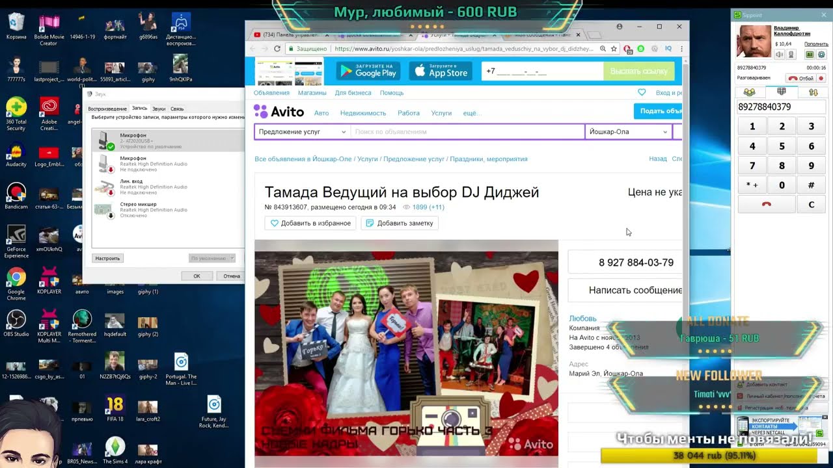The width and height of the screenshot is (833, 468).
Task: Click Добавить в избранное button
Action: pos(310,223)
